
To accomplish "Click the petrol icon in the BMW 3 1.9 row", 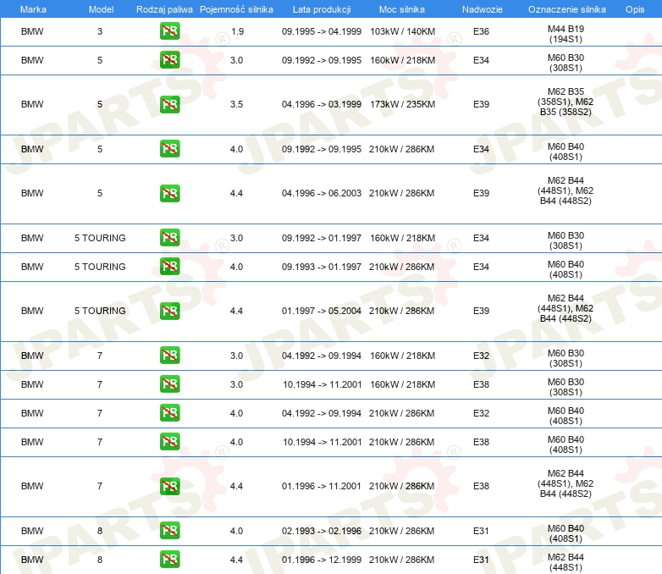I will pos(169,31).
